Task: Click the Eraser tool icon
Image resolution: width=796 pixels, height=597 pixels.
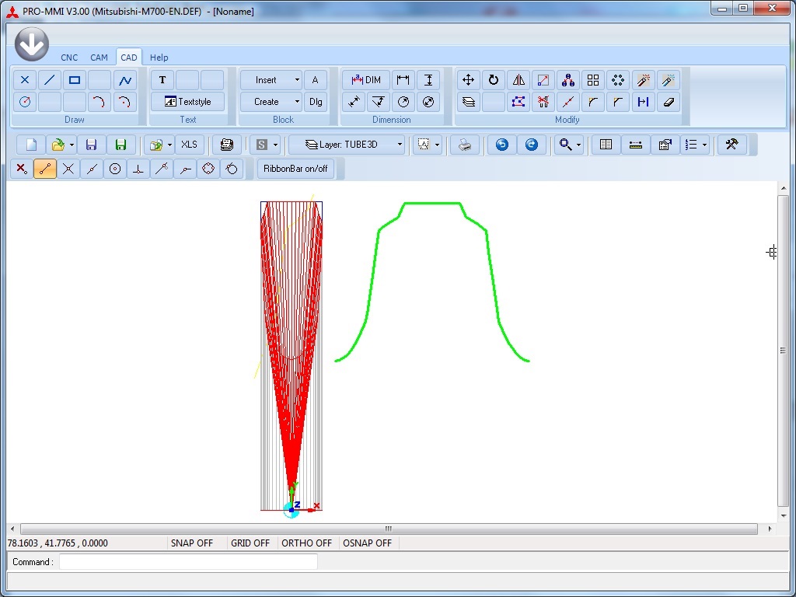Action: pyautogui.click(x=668, y=101)
